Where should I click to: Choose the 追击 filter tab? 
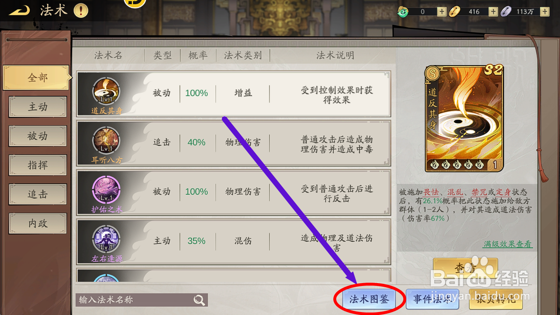point(38,194)
